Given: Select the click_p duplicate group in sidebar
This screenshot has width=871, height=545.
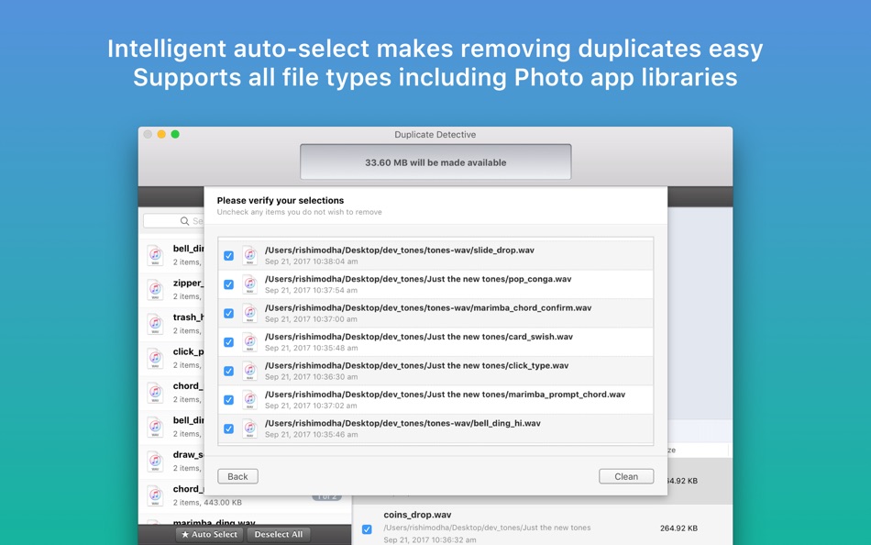Looking at the screenshot, I should coord(171,358).
